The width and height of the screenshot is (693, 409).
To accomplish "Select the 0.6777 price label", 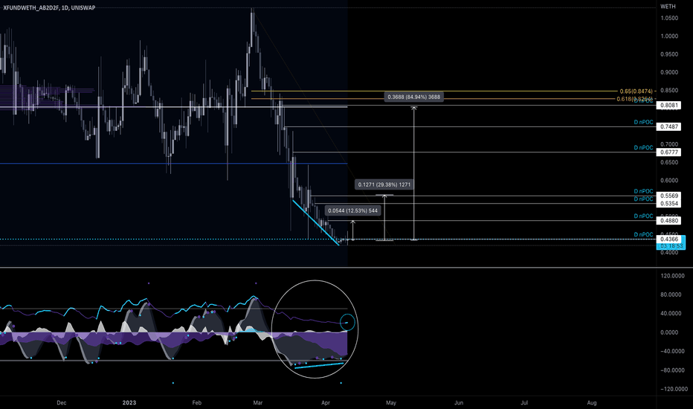I will [669, 152].
